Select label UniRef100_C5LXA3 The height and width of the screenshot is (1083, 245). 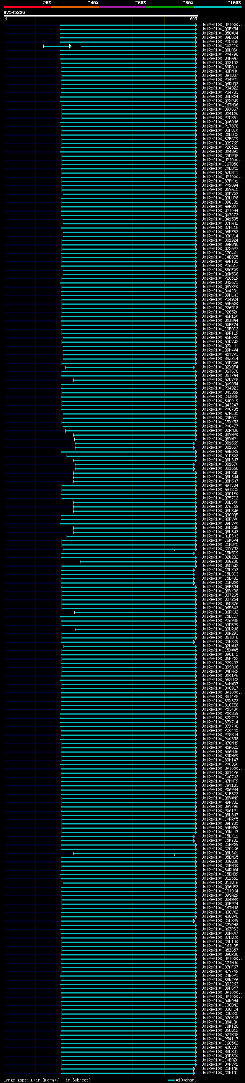[x=220, y=570]
